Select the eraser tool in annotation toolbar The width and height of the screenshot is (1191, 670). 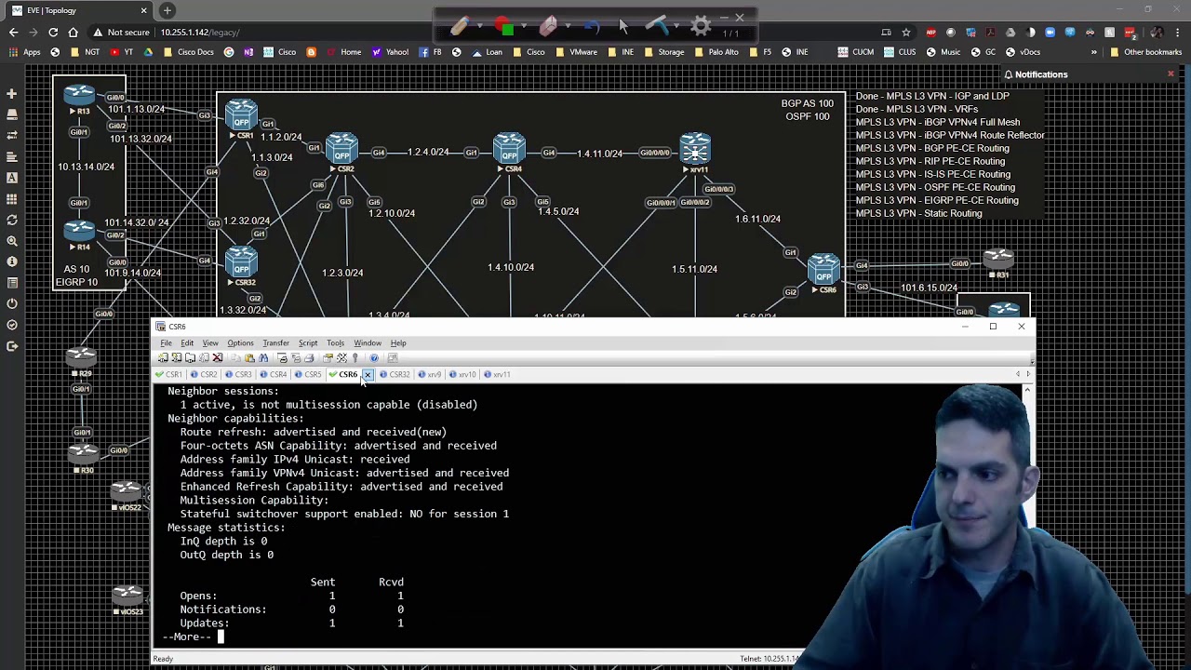[x=548, y=25]
